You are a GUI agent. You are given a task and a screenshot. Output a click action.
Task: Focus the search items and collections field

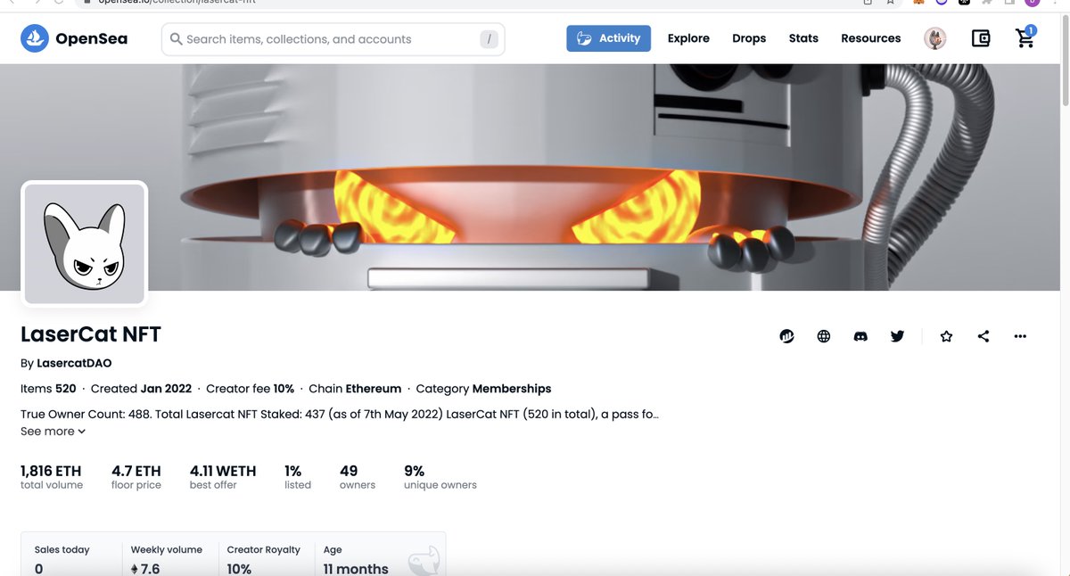(x=333, y=39)
